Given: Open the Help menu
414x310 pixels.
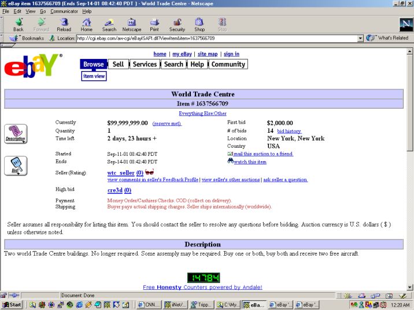Looking at the screenshot, I should [87, 12].
